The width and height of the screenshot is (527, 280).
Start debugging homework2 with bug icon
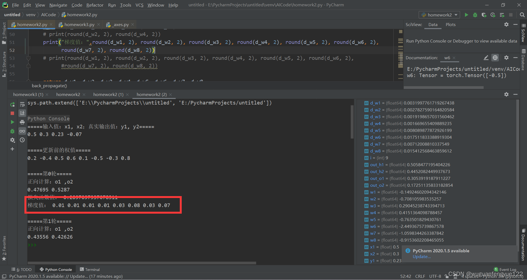click(475, 15)
